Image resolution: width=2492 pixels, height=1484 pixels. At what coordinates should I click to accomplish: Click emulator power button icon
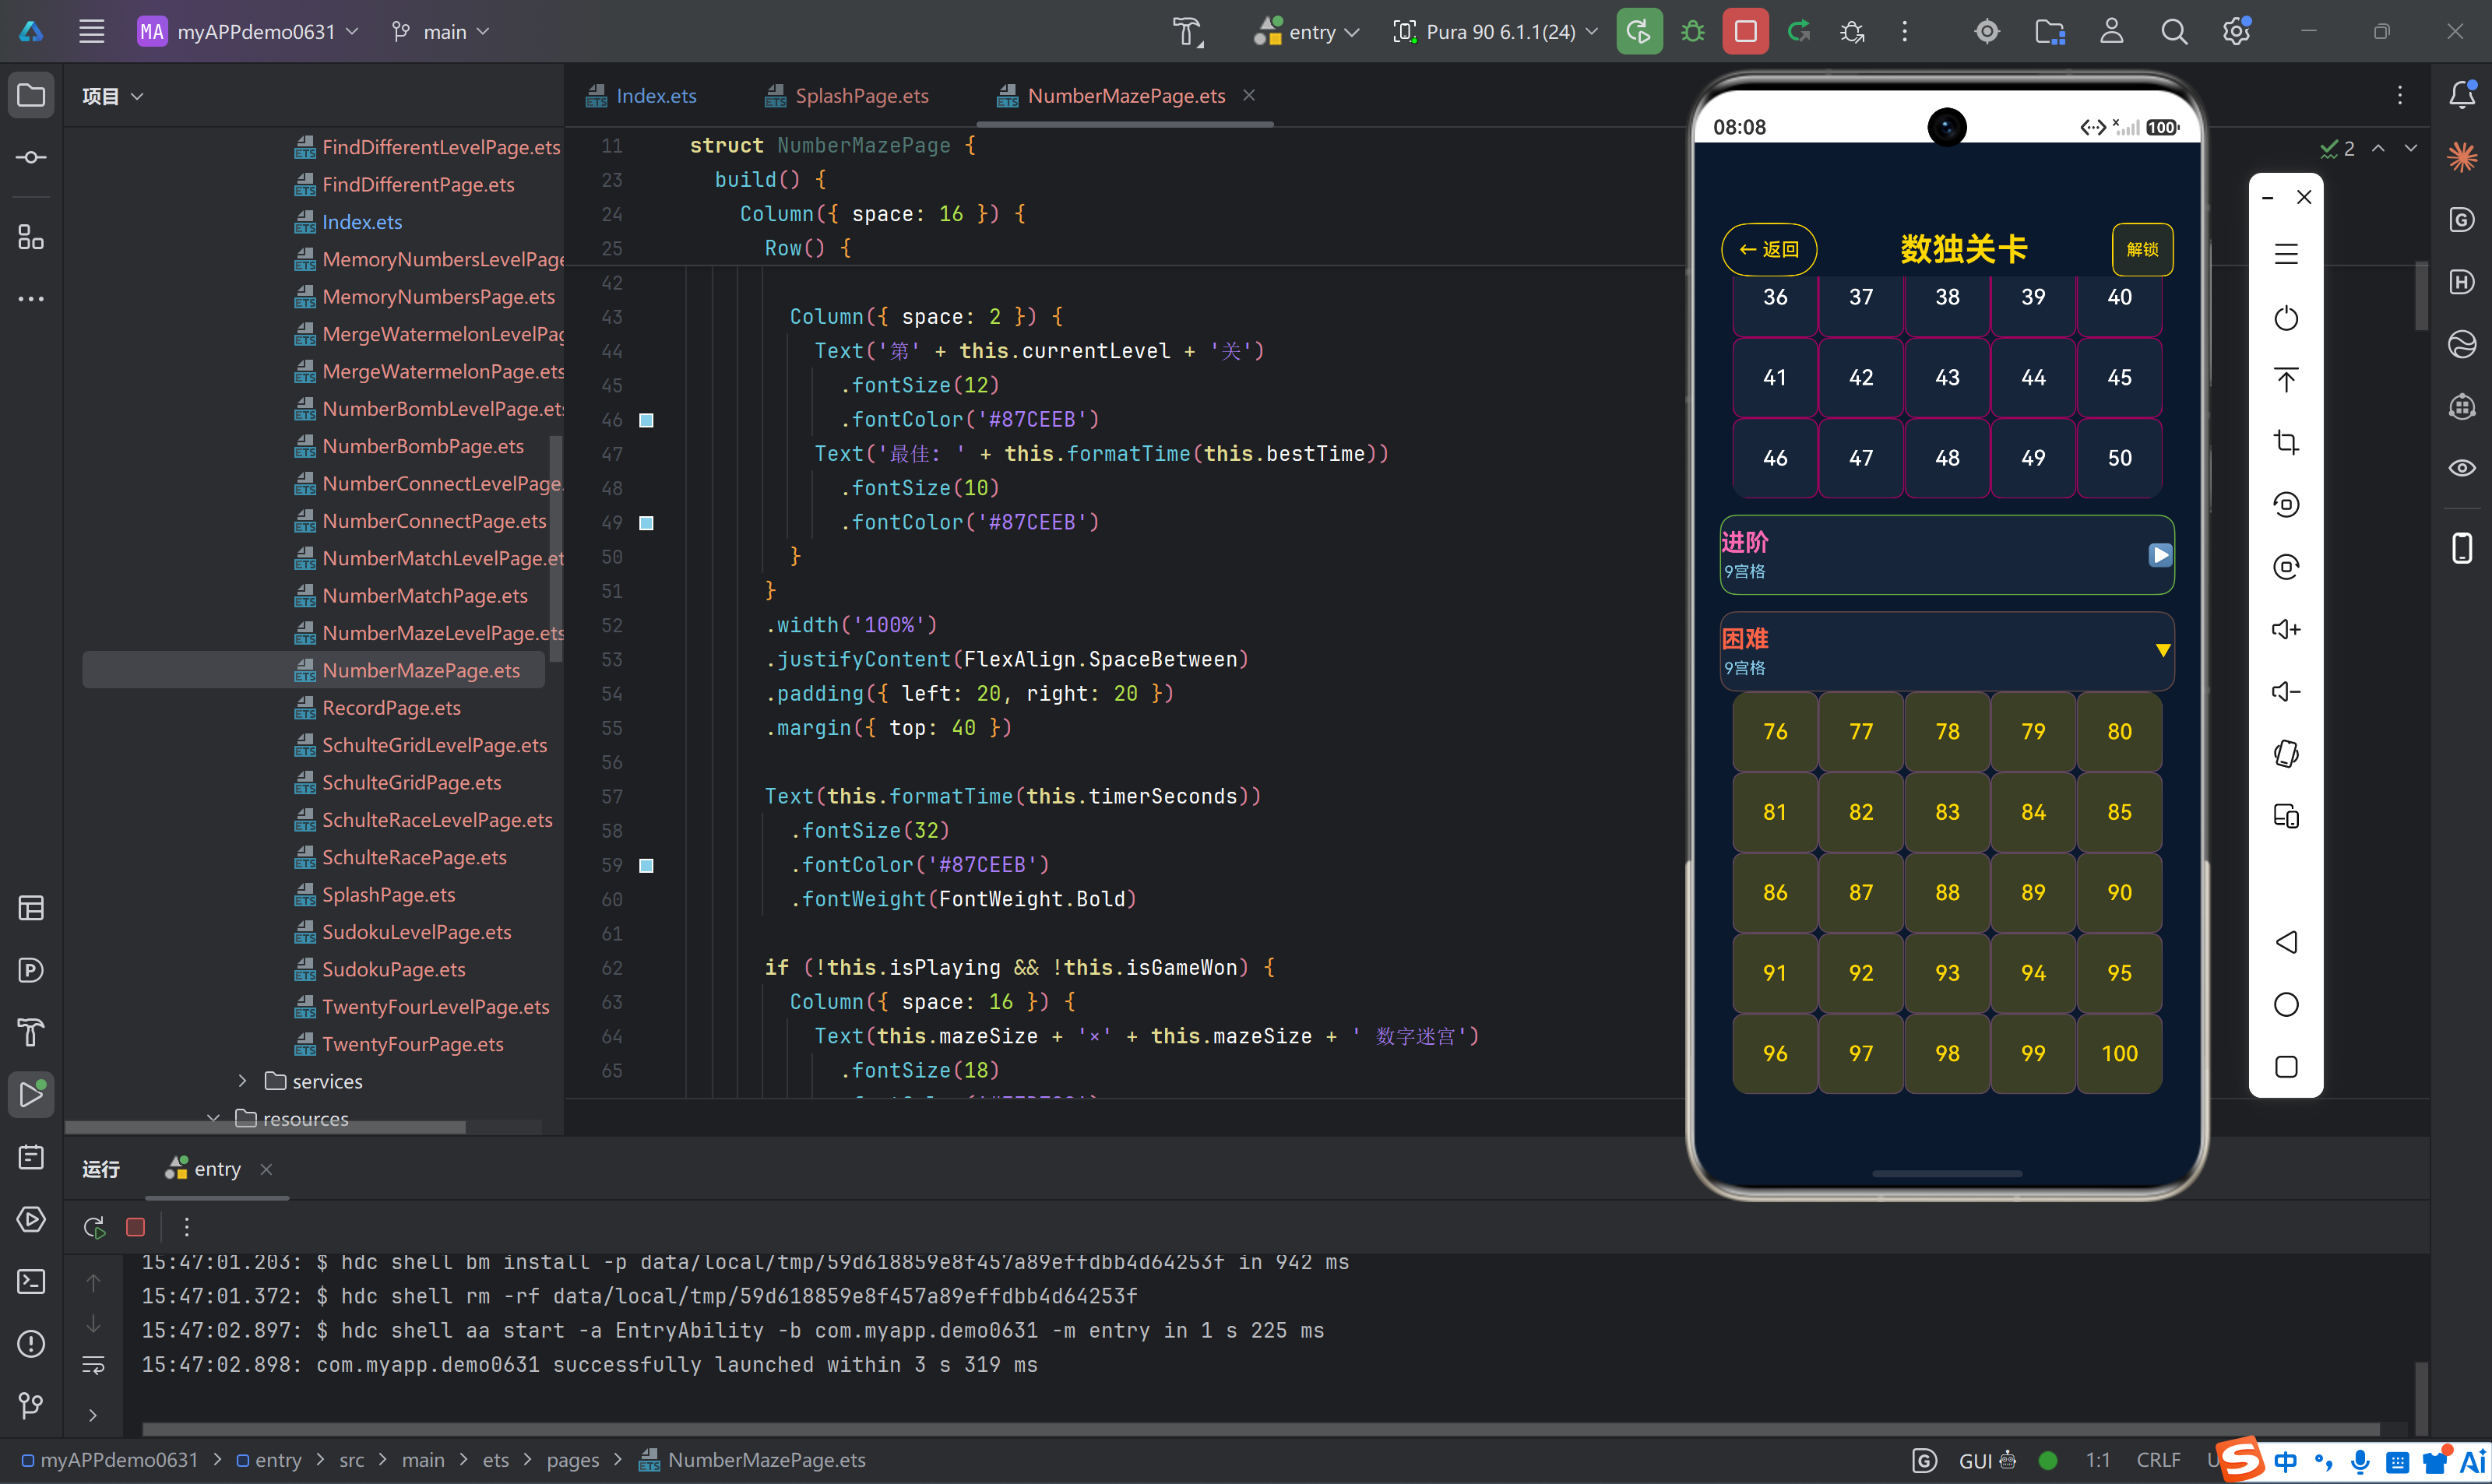click(2285, 318)
